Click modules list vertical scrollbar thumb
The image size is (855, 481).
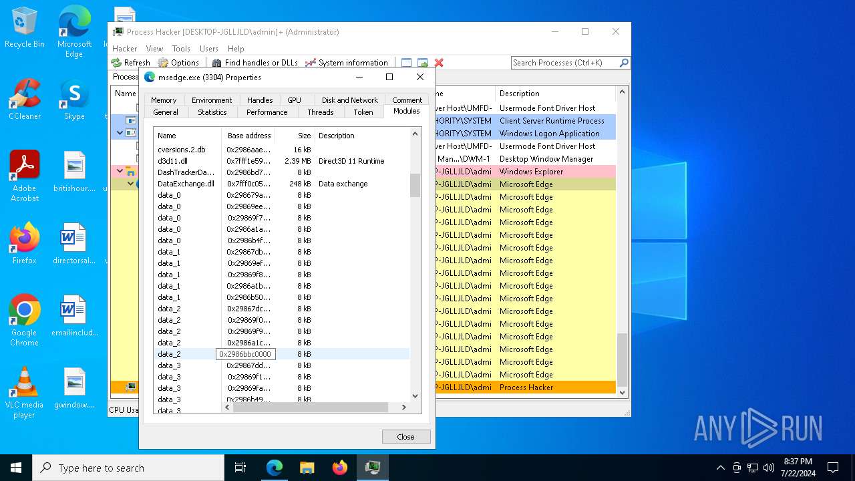click(415, 185)
